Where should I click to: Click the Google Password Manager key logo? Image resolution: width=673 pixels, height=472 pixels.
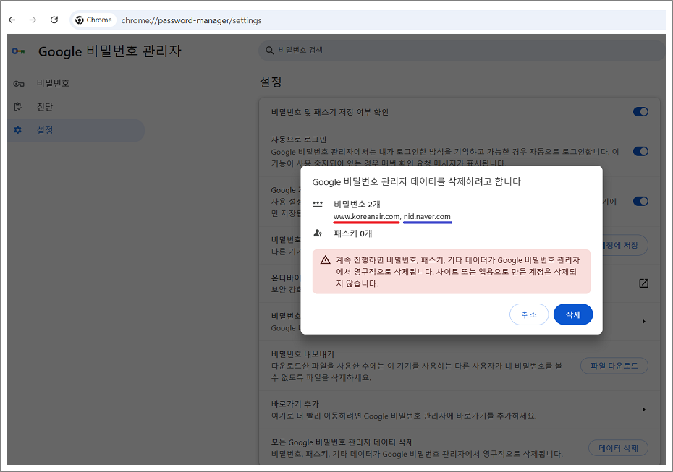(x=19, y=51)
